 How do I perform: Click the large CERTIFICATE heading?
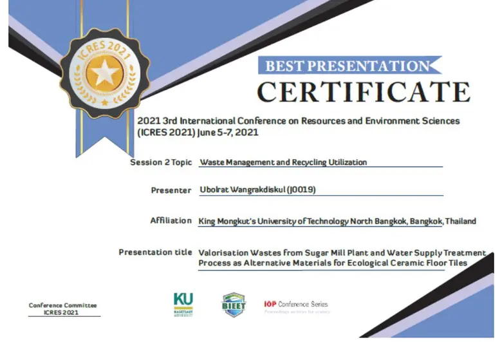[x=364, y=92]
